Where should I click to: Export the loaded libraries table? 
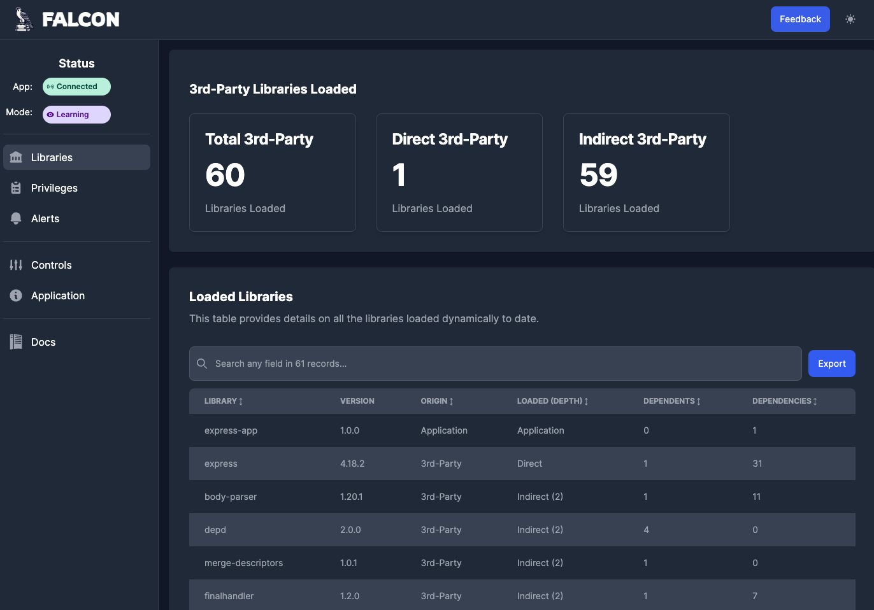831,364
